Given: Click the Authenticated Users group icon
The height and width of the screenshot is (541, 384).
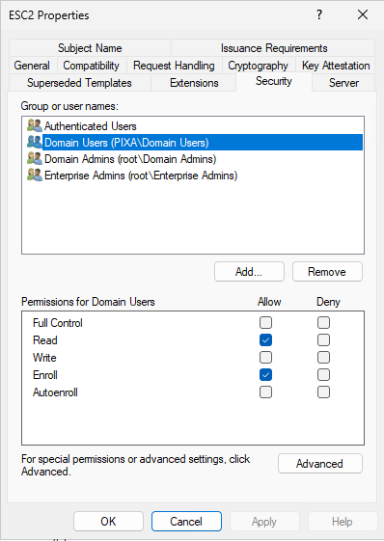Looking at the screenshot, I should 35,126.
